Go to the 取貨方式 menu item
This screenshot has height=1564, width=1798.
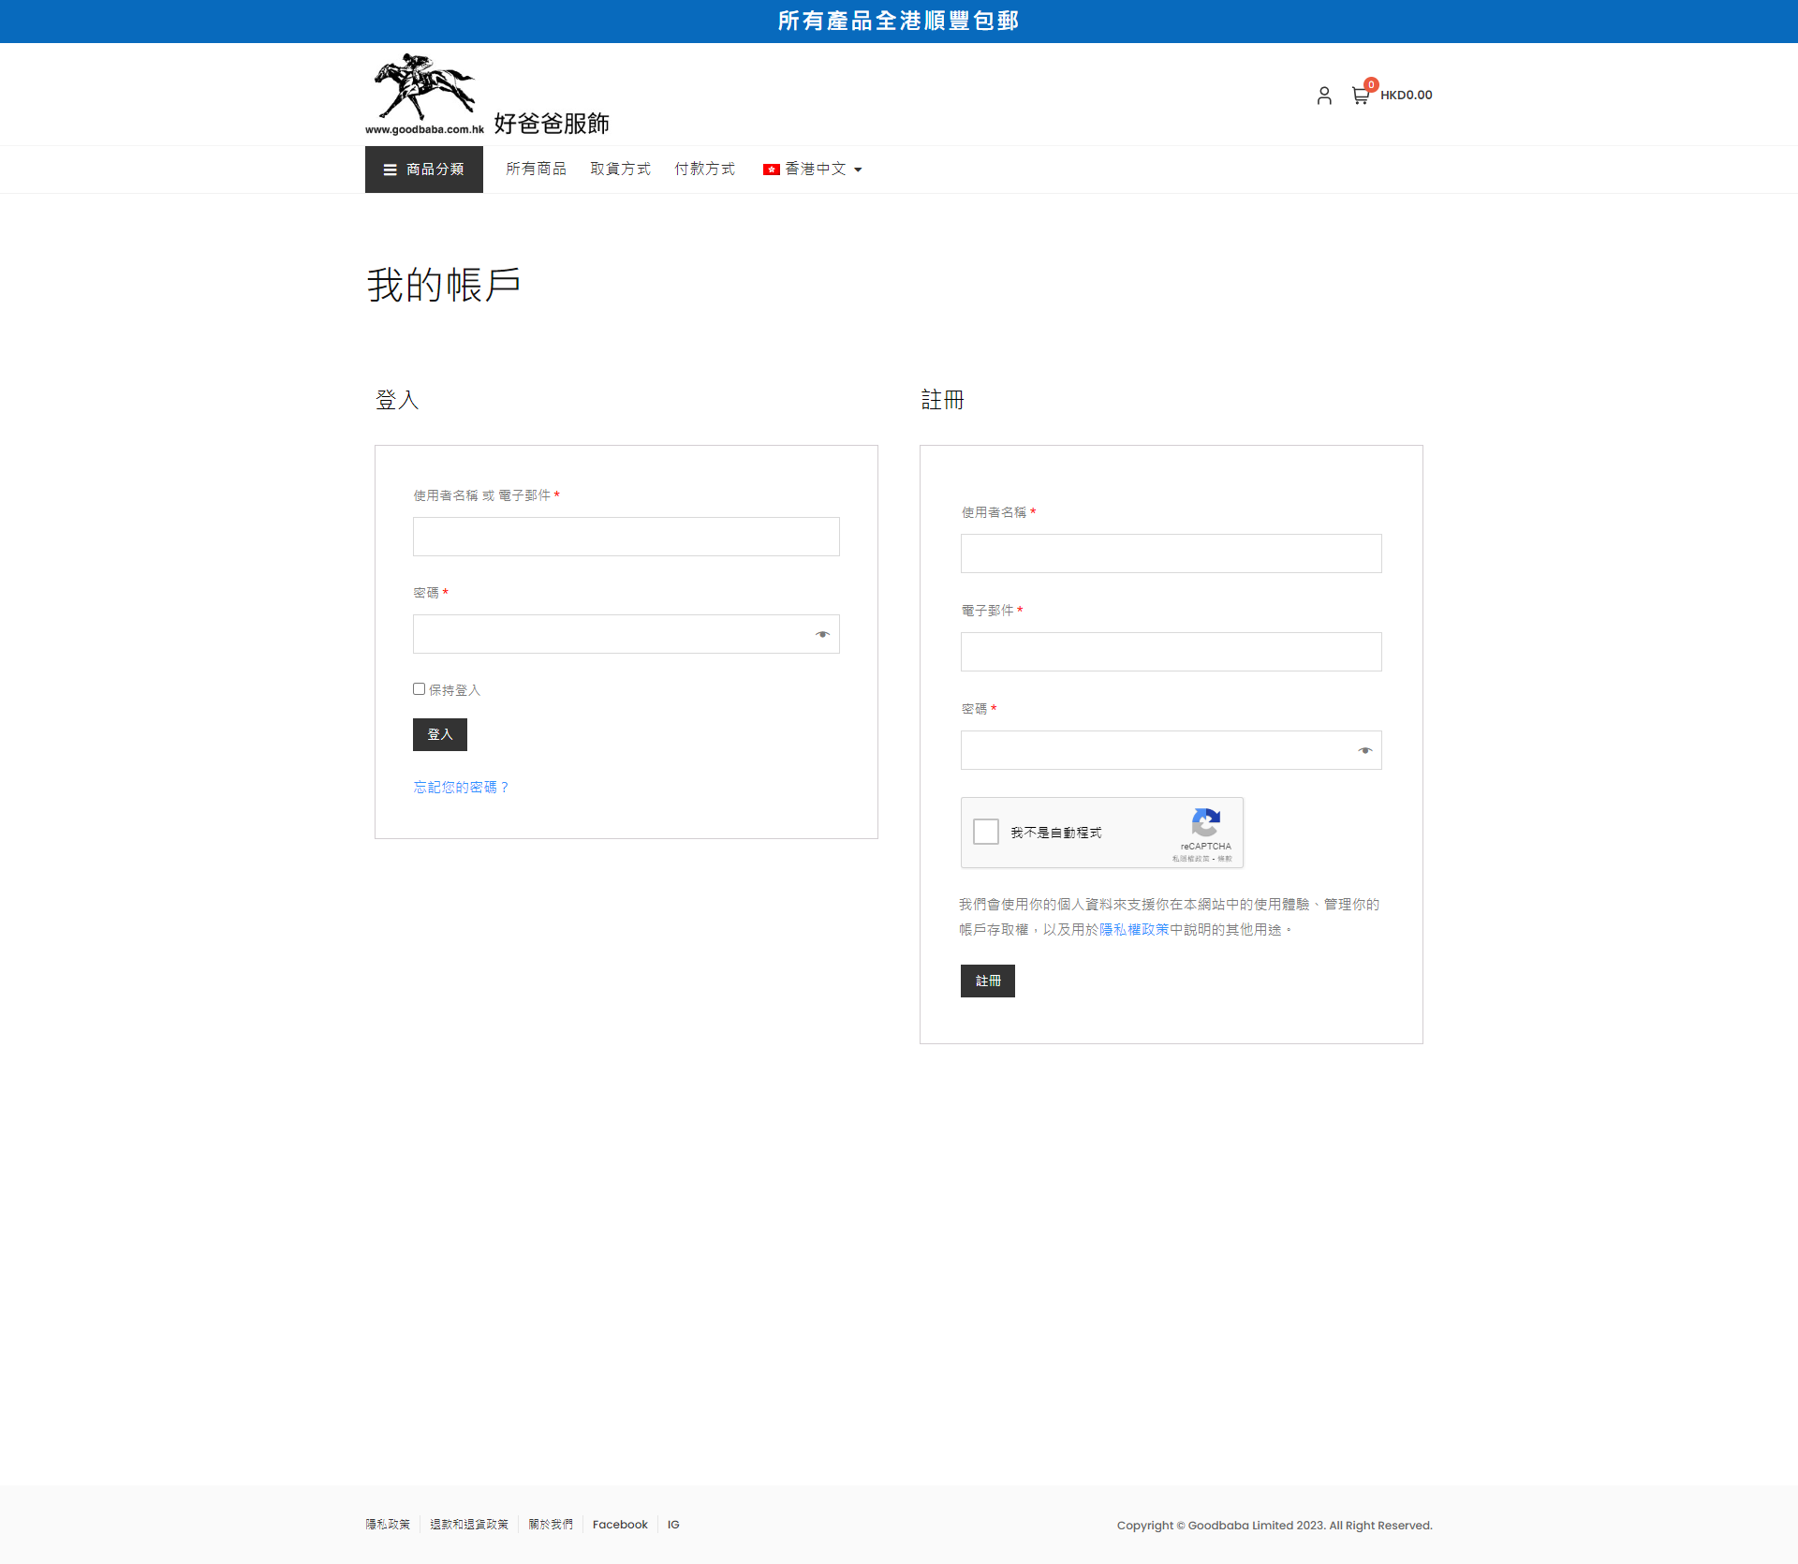pyautogui.click(x=620, y=170)
